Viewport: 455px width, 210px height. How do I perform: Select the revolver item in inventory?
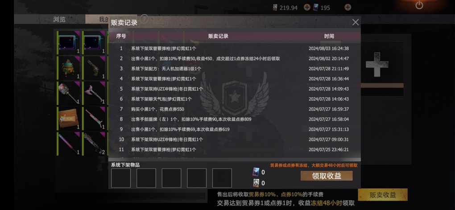[x=95, y=68]
